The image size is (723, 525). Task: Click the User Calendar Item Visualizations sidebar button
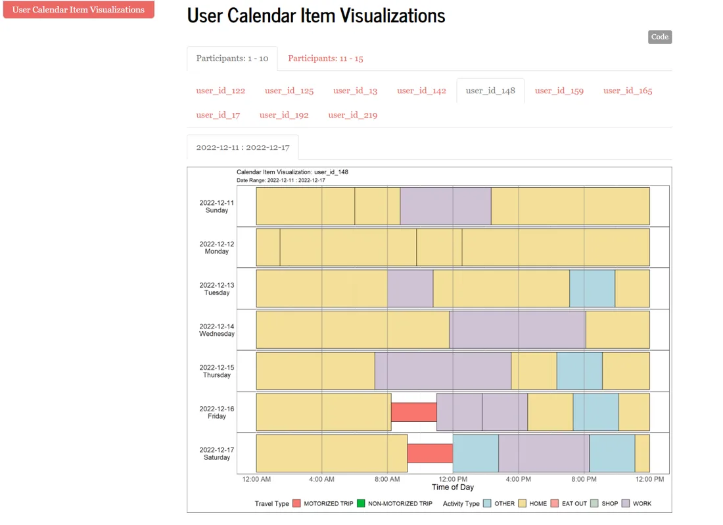(x=78, y=10)
